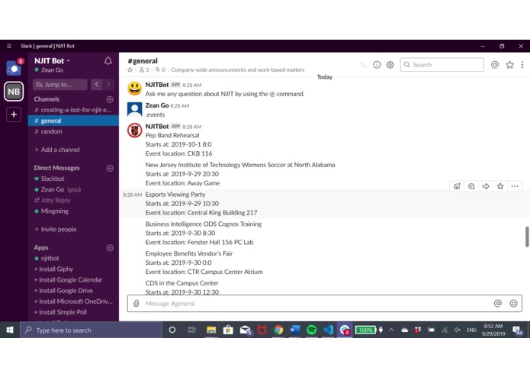
Task: Open Joby Bejoy direct message
Action: tap(73, 200)
